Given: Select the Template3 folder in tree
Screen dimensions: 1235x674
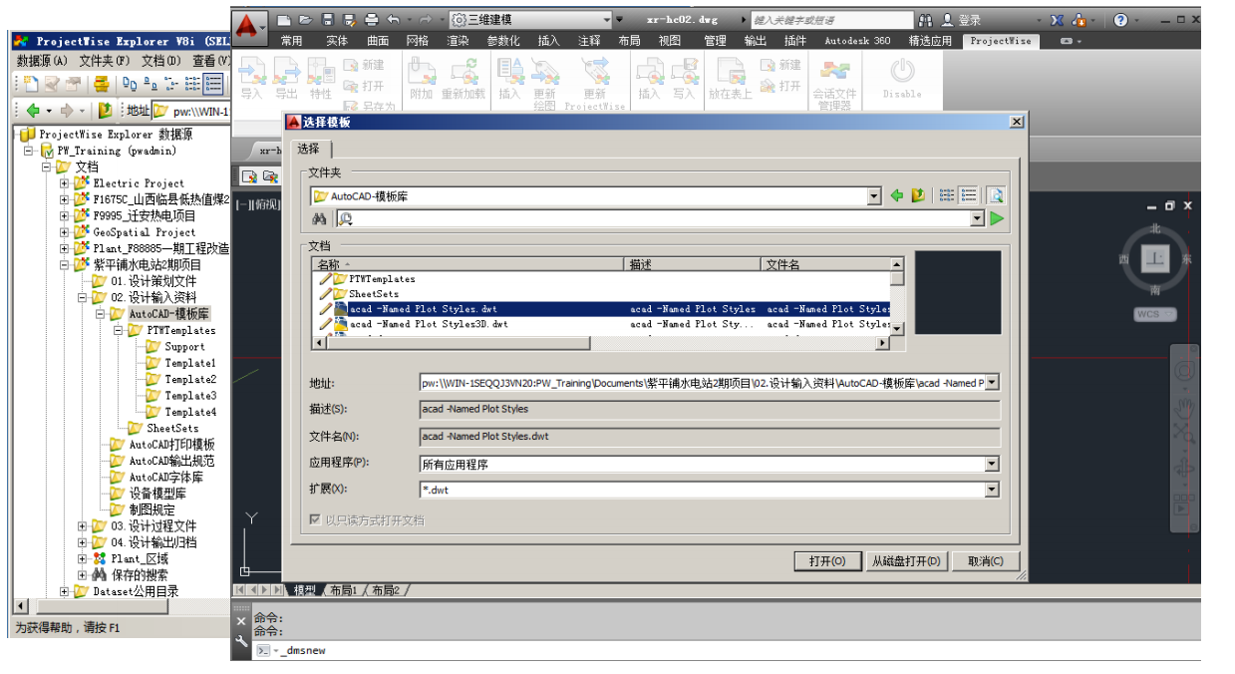Looking at the screenshot, I should (189, 396).
